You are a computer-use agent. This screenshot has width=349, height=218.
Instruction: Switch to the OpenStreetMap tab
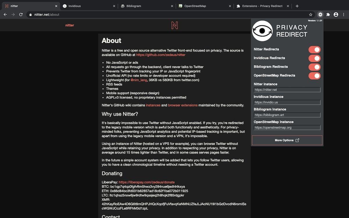(204, 6)
